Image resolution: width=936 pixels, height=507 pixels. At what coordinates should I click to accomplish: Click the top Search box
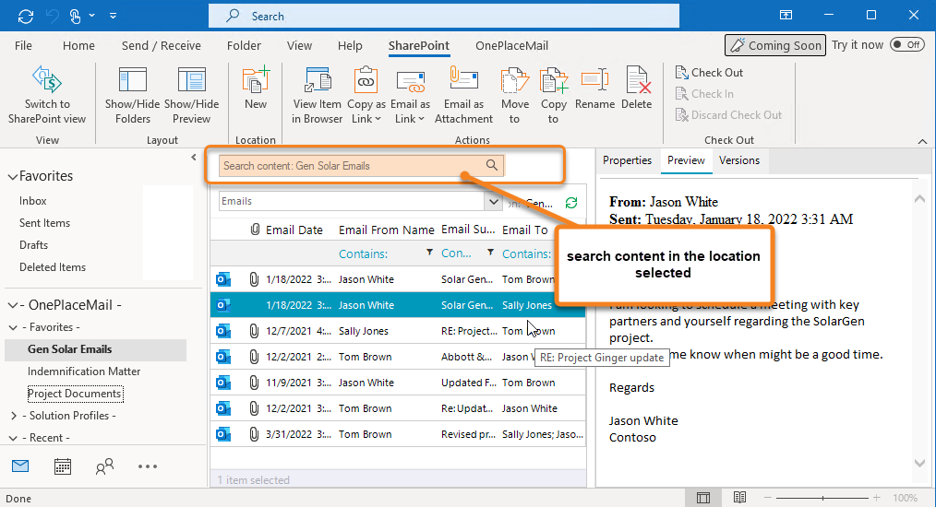(443, 16)
